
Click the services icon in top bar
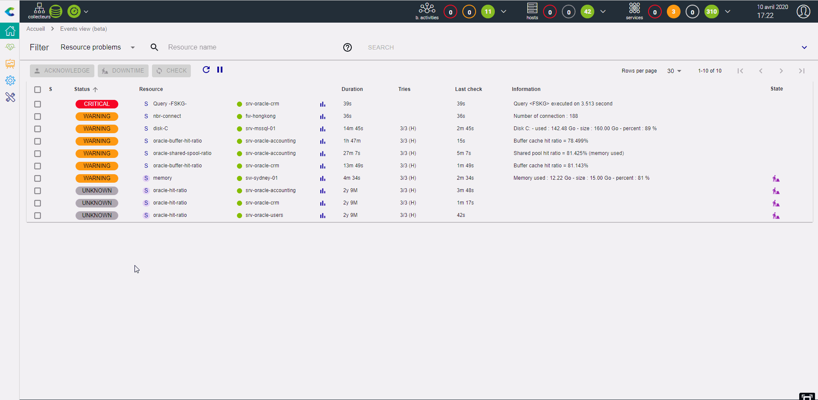pyautogui.click(x=634, y=11)
